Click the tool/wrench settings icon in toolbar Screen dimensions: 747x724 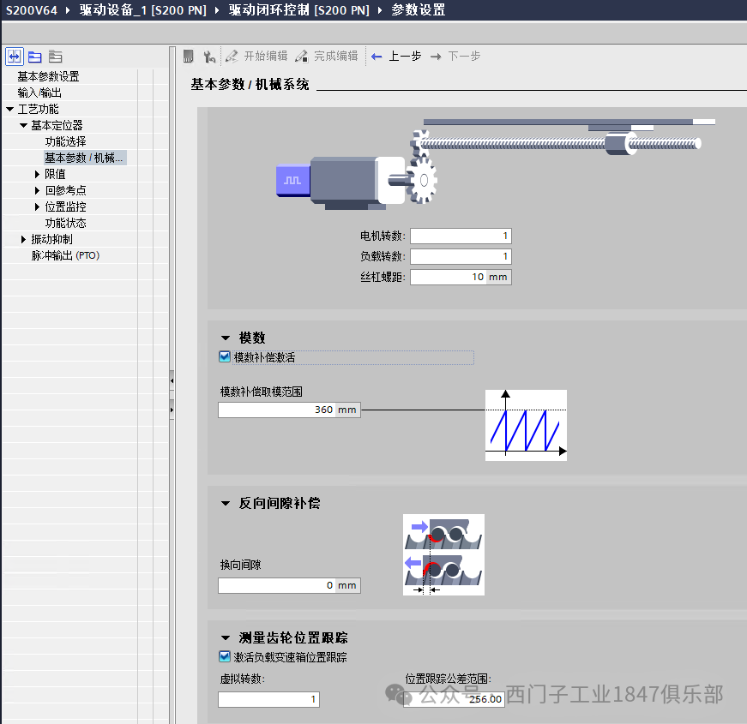pos(209,57)
